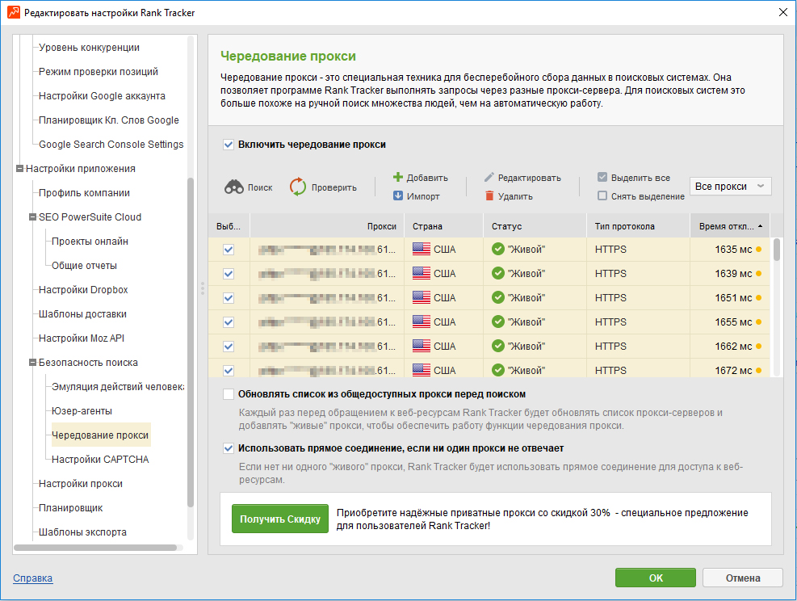Click the USA flag in 1651 мс row
The width and height of the screenshot is (797, 601).
pyautogui.click(x=422, y=297)
